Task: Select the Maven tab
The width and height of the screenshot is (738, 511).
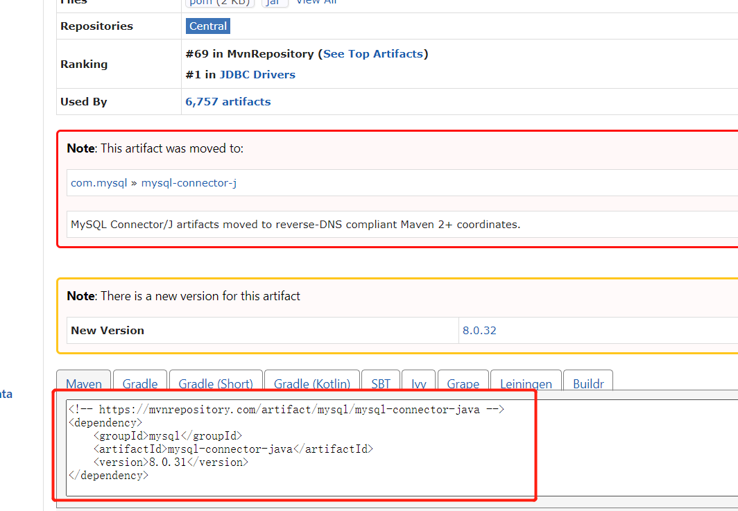Action: pyautogui.click(x=84, y=383)
